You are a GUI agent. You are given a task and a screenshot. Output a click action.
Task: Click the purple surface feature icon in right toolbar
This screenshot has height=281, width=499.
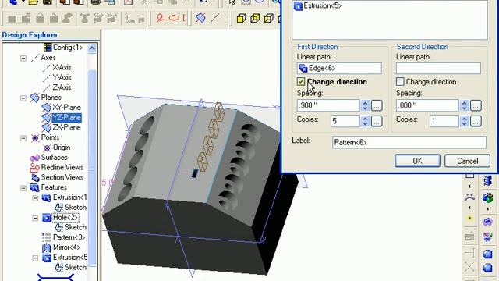pyautogui.click(x=488, y=222)
